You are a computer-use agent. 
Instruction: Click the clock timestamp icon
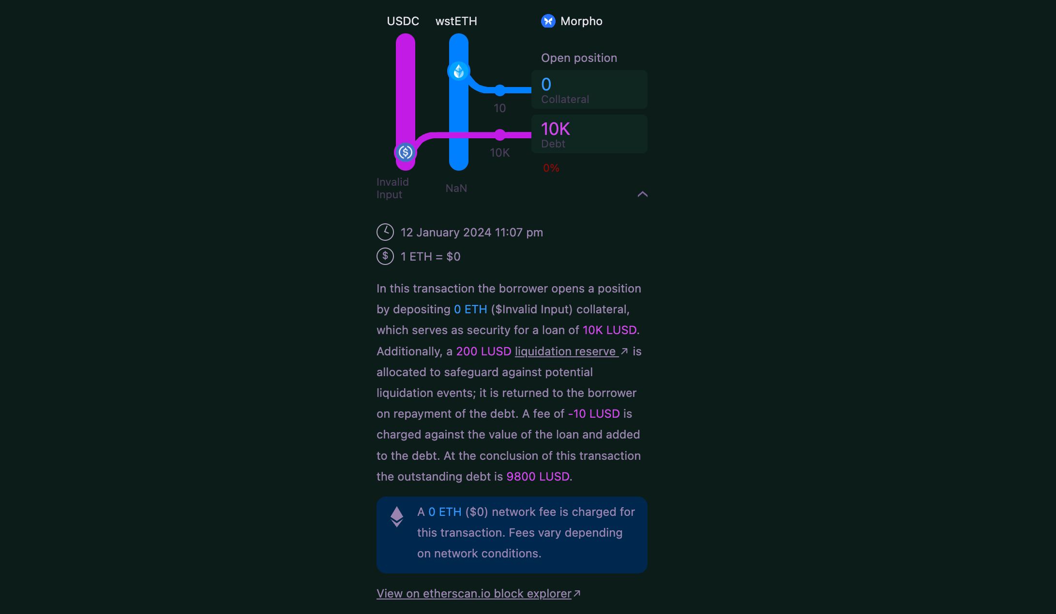(385, 233)
